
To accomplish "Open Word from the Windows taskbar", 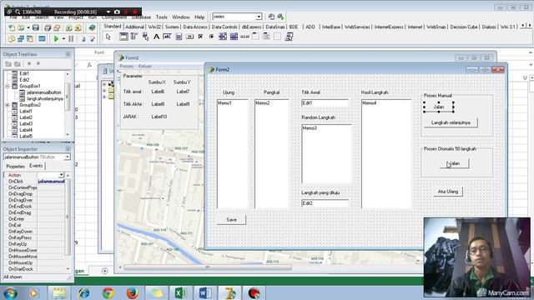I will [204, 292].
